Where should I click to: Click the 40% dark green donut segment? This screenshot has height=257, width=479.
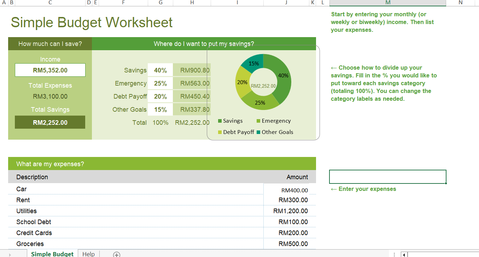pos(284,76)
